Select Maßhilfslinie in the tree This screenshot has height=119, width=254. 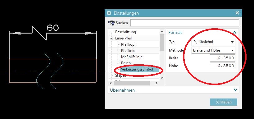(x=132, y=57)
